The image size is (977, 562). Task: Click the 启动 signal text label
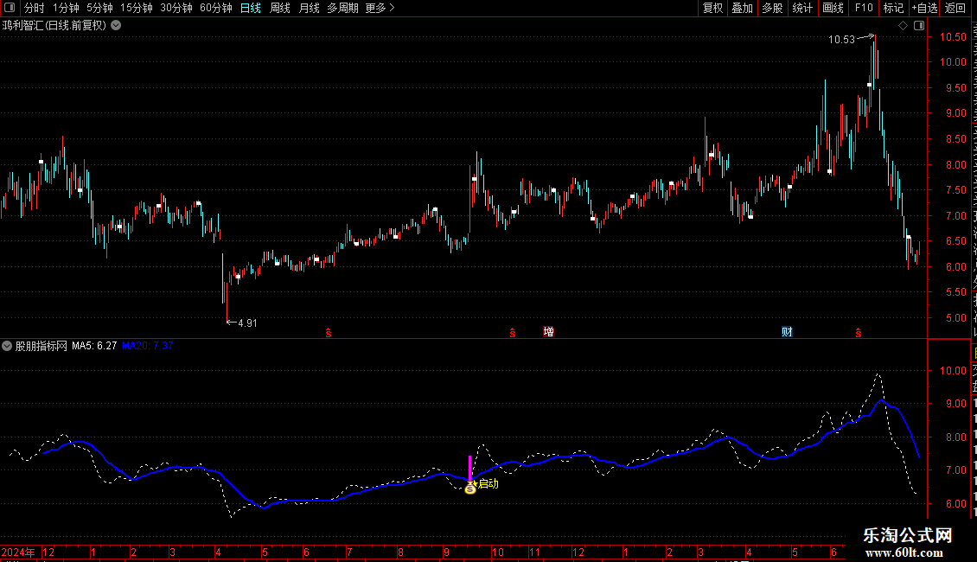[488, 483]
